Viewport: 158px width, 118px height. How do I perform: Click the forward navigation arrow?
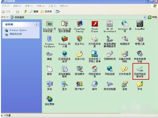point(17,12)
